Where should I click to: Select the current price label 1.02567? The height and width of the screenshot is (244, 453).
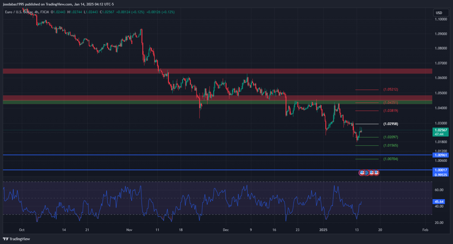pyautogui.click(x=440, y=130)
